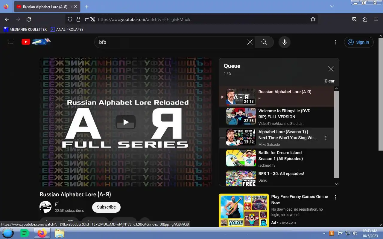Open options for Alphabet Lore queue item
This screenshot has height=239, width=383.
tap(326, 138)
